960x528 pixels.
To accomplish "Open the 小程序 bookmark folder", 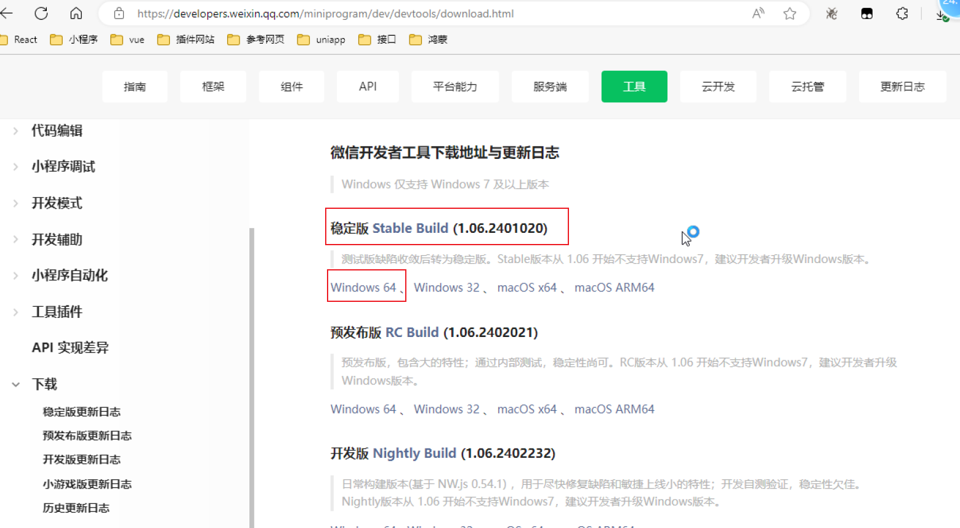I will click(74, 39).
